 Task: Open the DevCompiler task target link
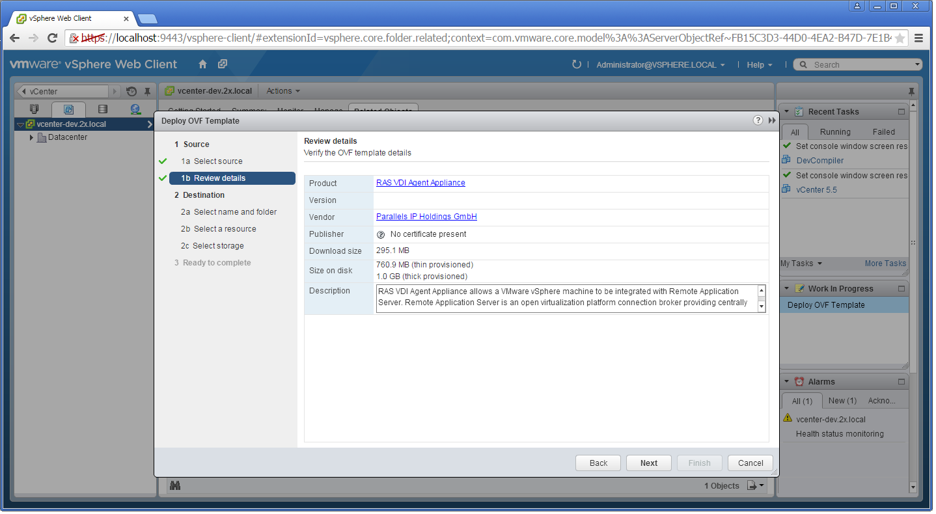pos(819,161)
